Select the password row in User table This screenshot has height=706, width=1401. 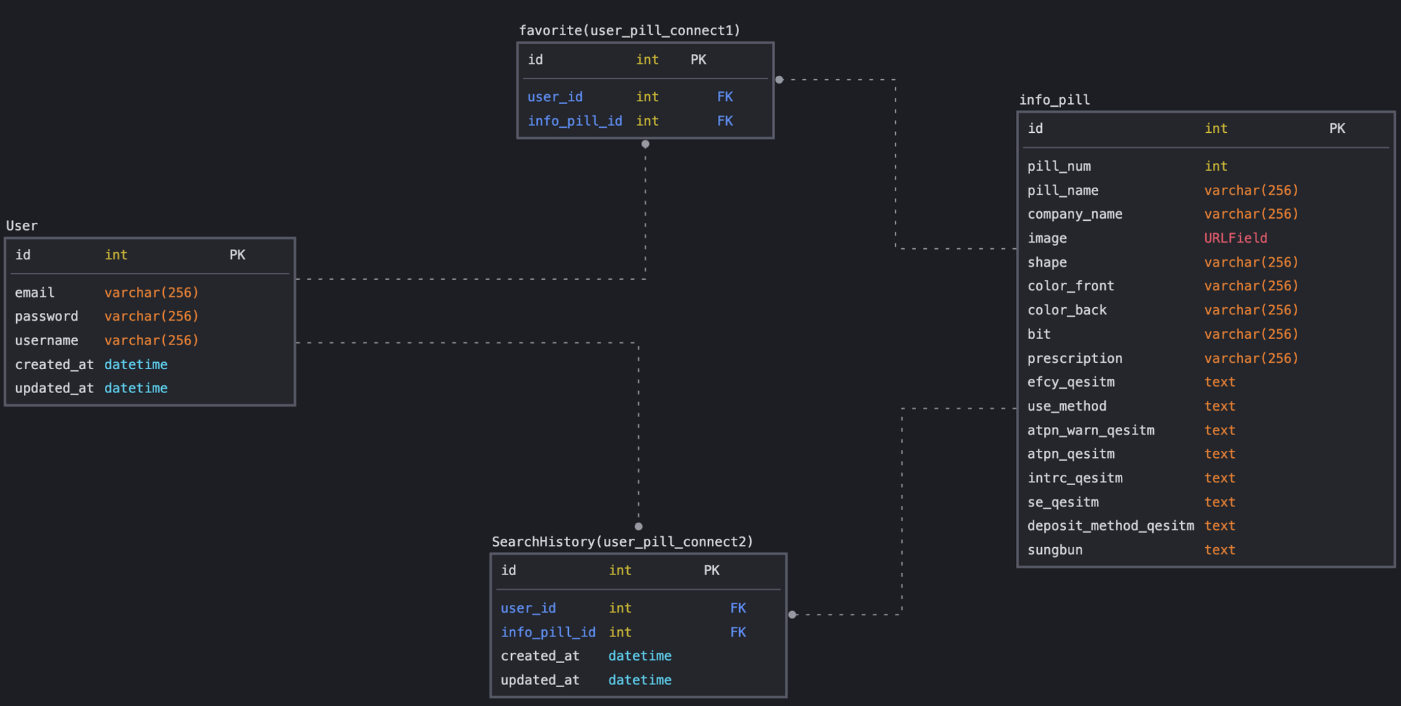47,316
